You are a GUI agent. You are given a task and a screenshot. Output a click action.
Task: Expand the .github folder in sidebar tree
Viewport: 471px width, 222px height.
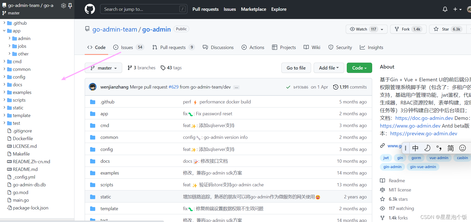click(x=4, y=23)
